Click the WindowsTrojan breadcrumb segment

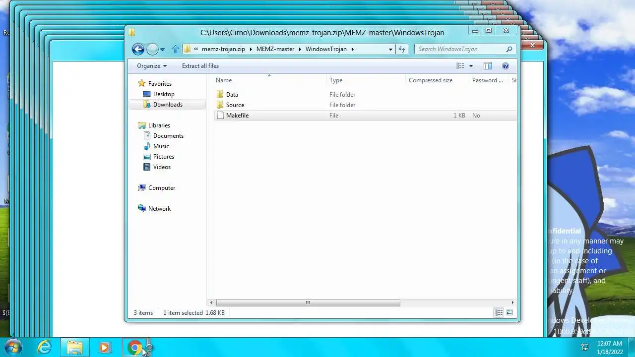click(326, 49)
